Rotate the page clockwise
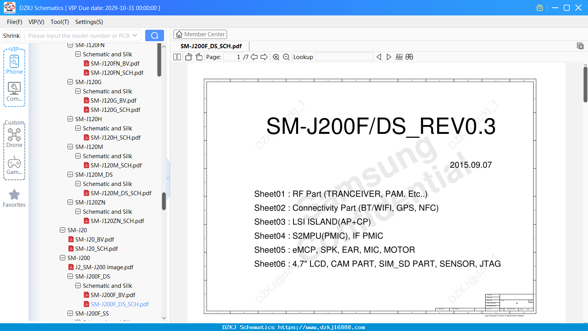The width and height of the screenshot is (588, 331). pos(199,57)
